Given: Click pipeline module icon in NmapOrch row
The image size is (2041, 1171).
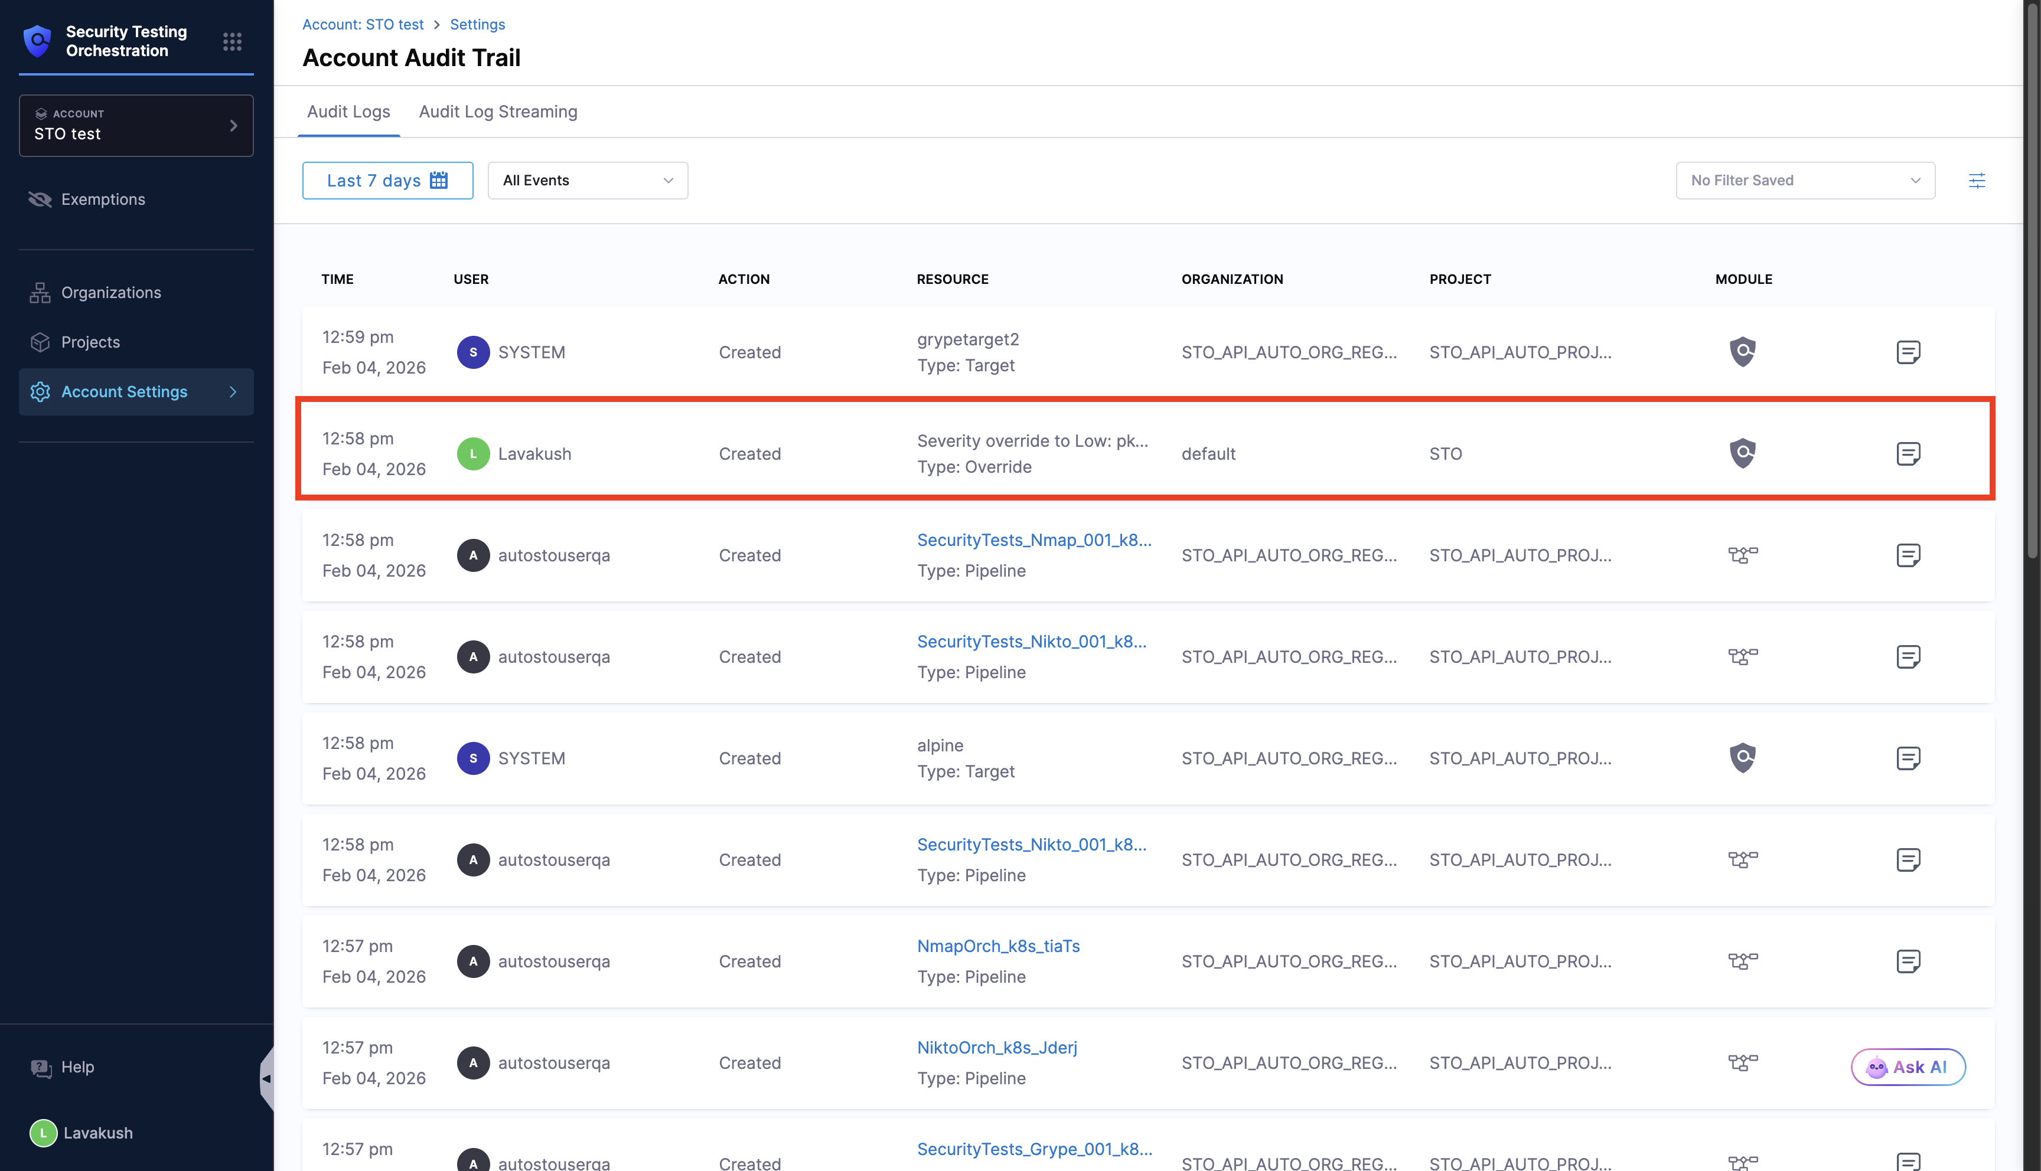Looking at the screenshot, I should coord(1743,961).
